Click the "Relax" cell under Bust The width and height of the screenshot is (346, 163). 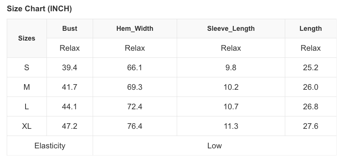click(70, 48)
